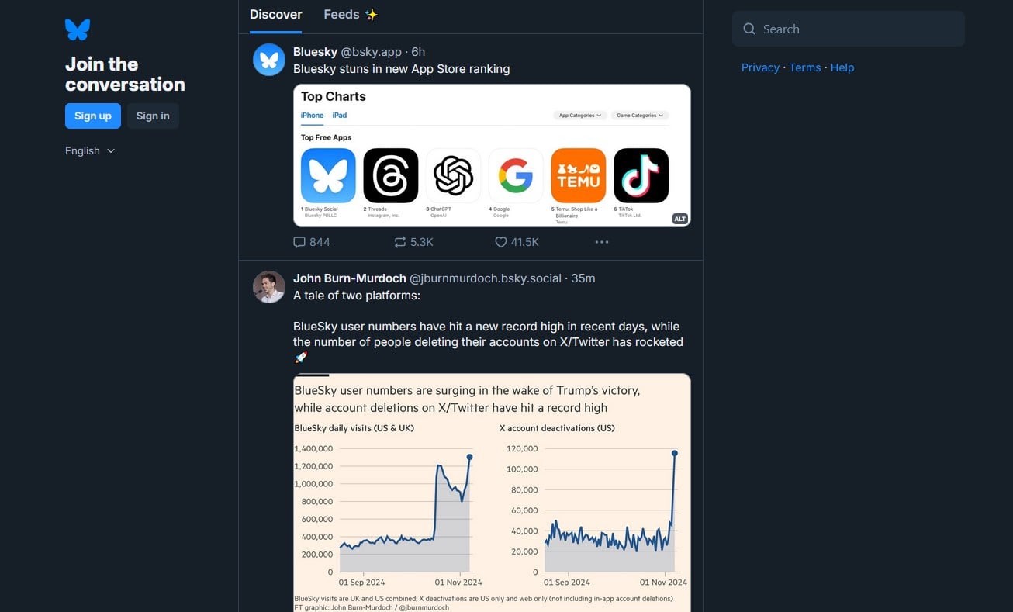Open App Categories dropdown in Top Charts
The image size is (1013, 612).
point(580,116)
